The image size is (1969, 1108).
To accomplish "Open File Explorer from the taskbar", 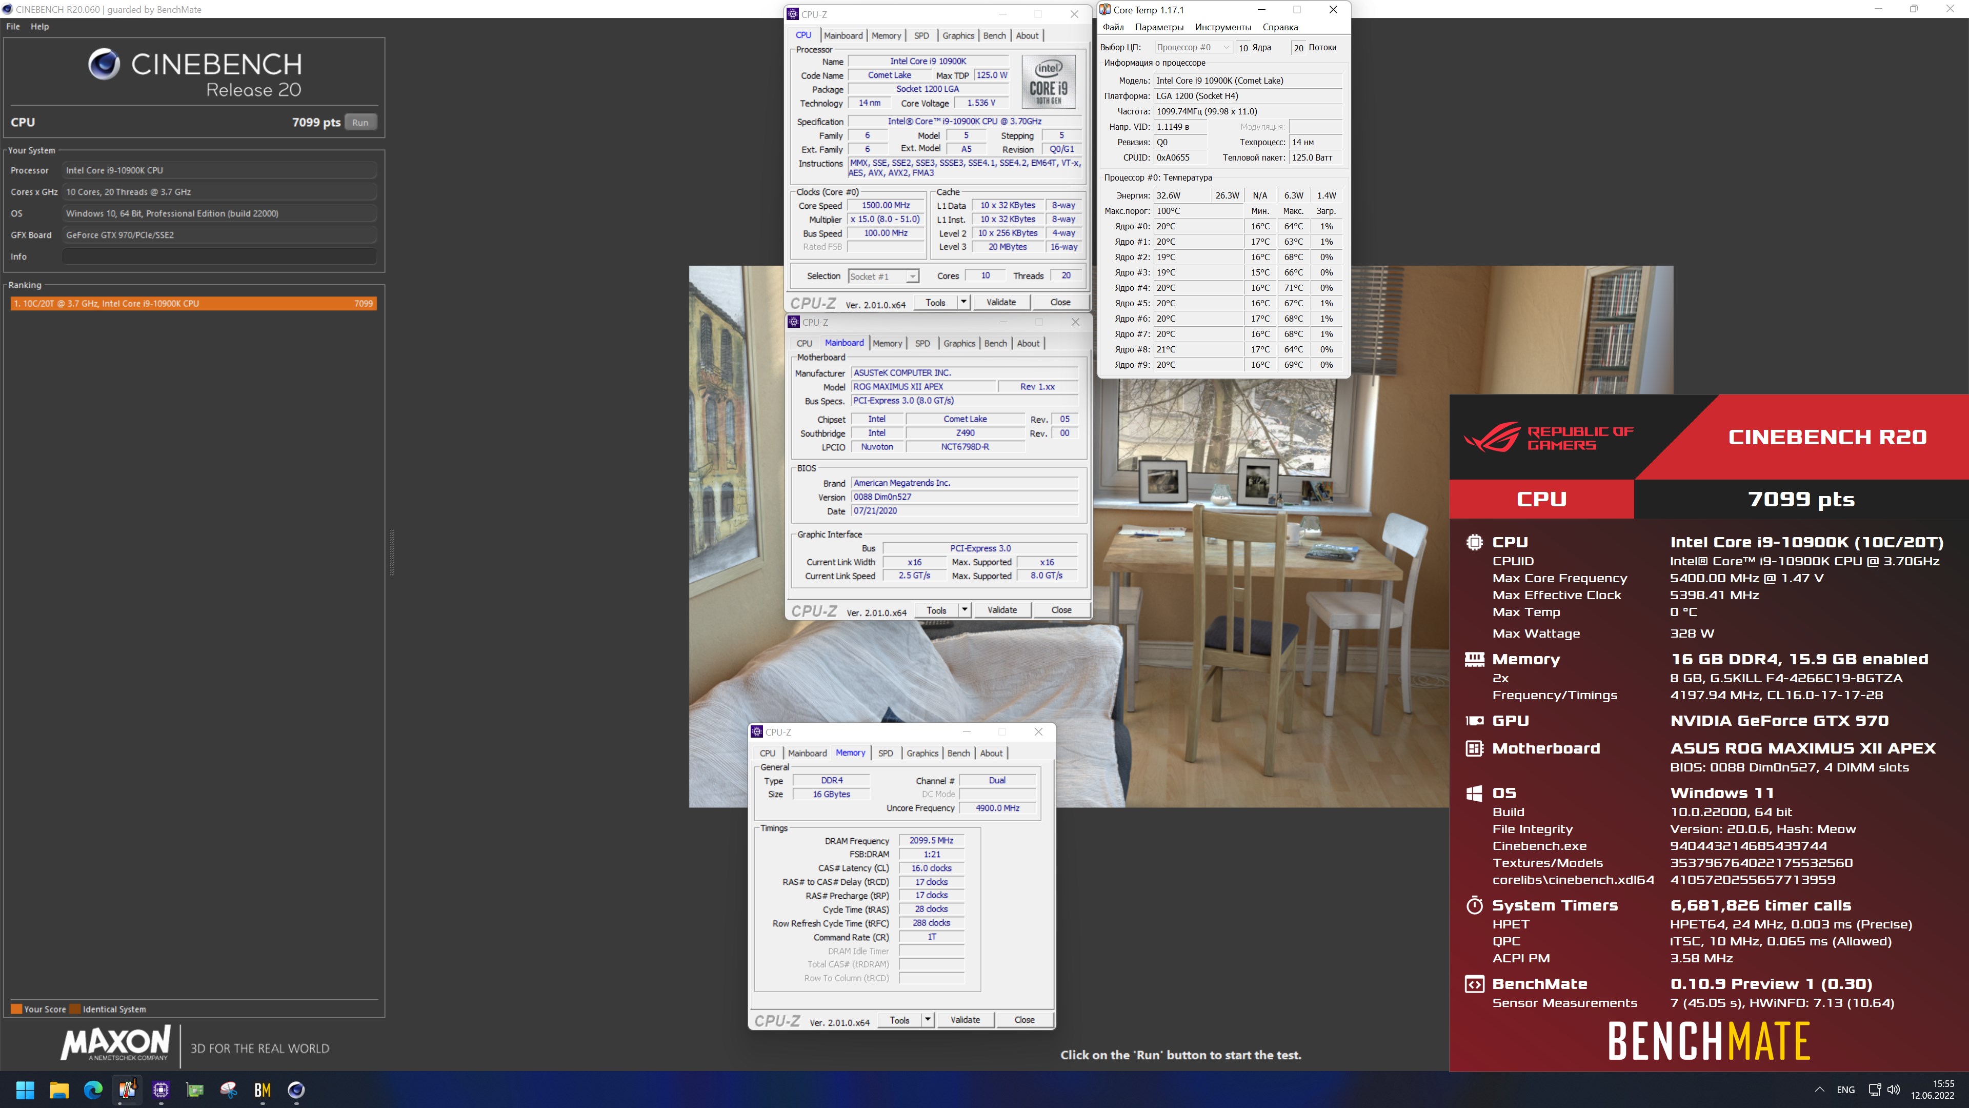I will point(59,1090).
